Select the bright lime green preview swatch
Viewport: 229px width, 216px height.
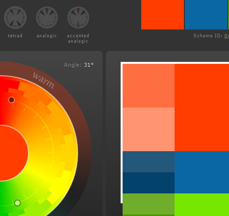[202, 205]
